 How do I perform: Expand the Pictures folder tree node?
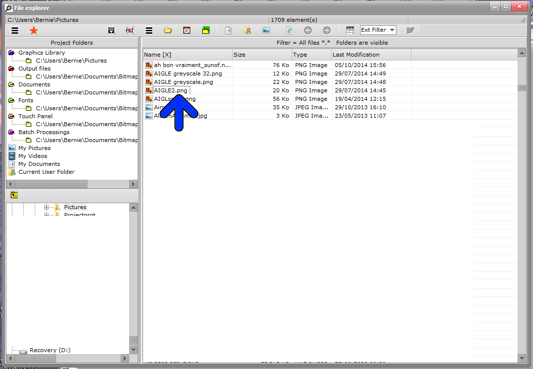(46, 207)
